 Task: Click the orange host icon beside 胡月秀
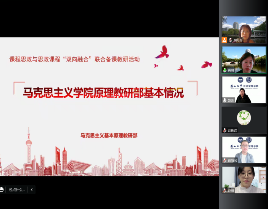(x=224, y=40)
